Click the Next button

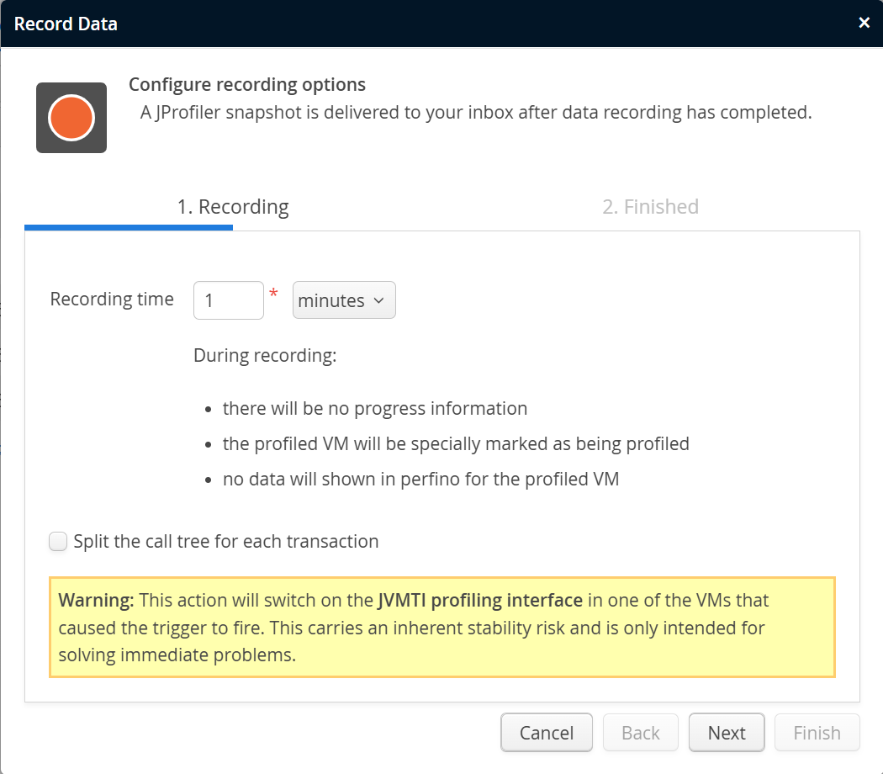[x=727, y=733]
